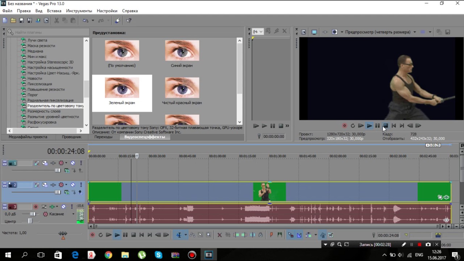Image resolution: width=464 pixels, height=261 pixels.
Task: Toggle Automatic Crossfades on the timeline toolbar
Action: coord(299,235)
